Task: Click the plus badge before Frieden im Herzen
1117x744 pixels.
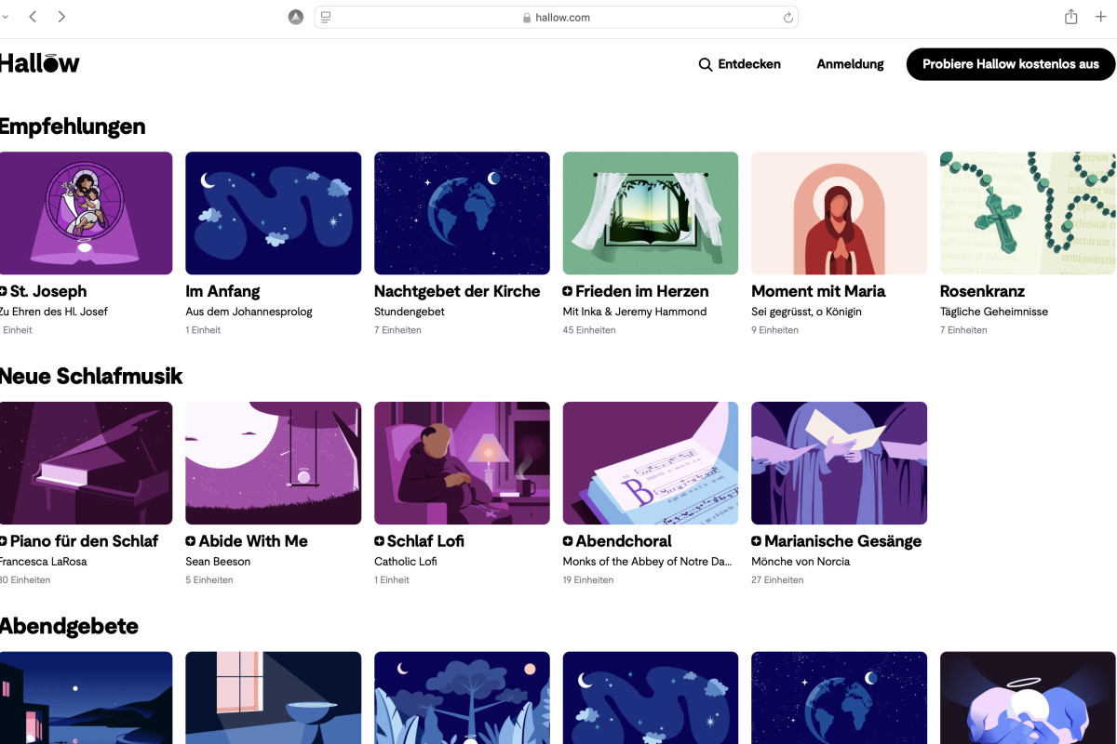Action: pos(568,291)
